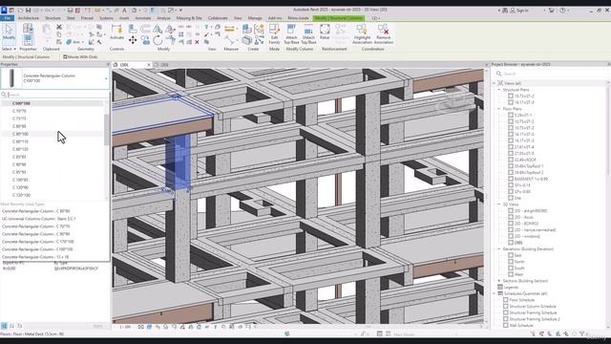Screen dimensions: 611x344
Task: Choose recent type Concrete-Rectangular-Column 12 x 18
Action: [35, 257]
